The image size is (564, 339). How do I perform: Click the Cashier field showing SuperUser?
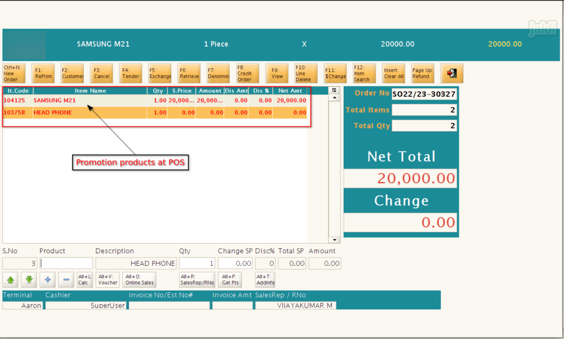[x=85, y=305]
